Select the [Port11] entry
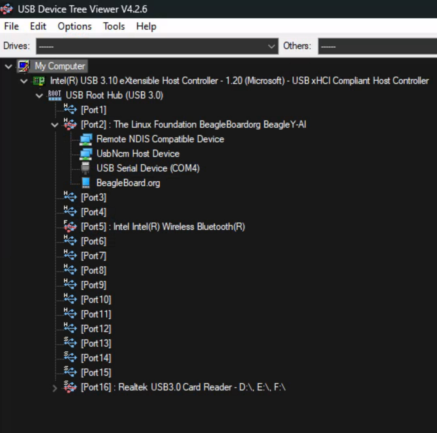The height and width of the screenshot is (433, 437). [x=96, y=314]
